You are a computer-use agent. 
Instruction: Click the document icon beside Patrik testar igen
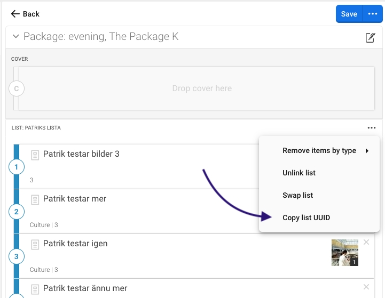(x=35, y=245)
